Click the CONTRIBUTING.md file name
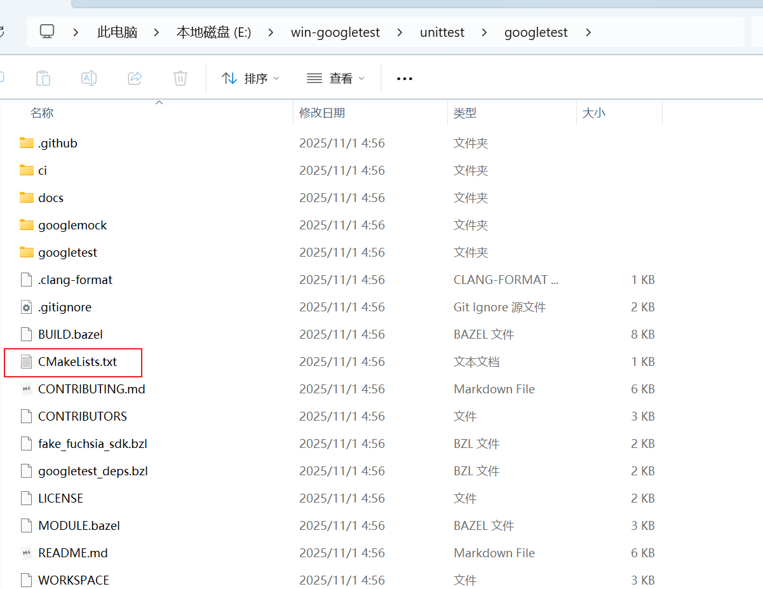The image size is (763, 589). (91, 389)
